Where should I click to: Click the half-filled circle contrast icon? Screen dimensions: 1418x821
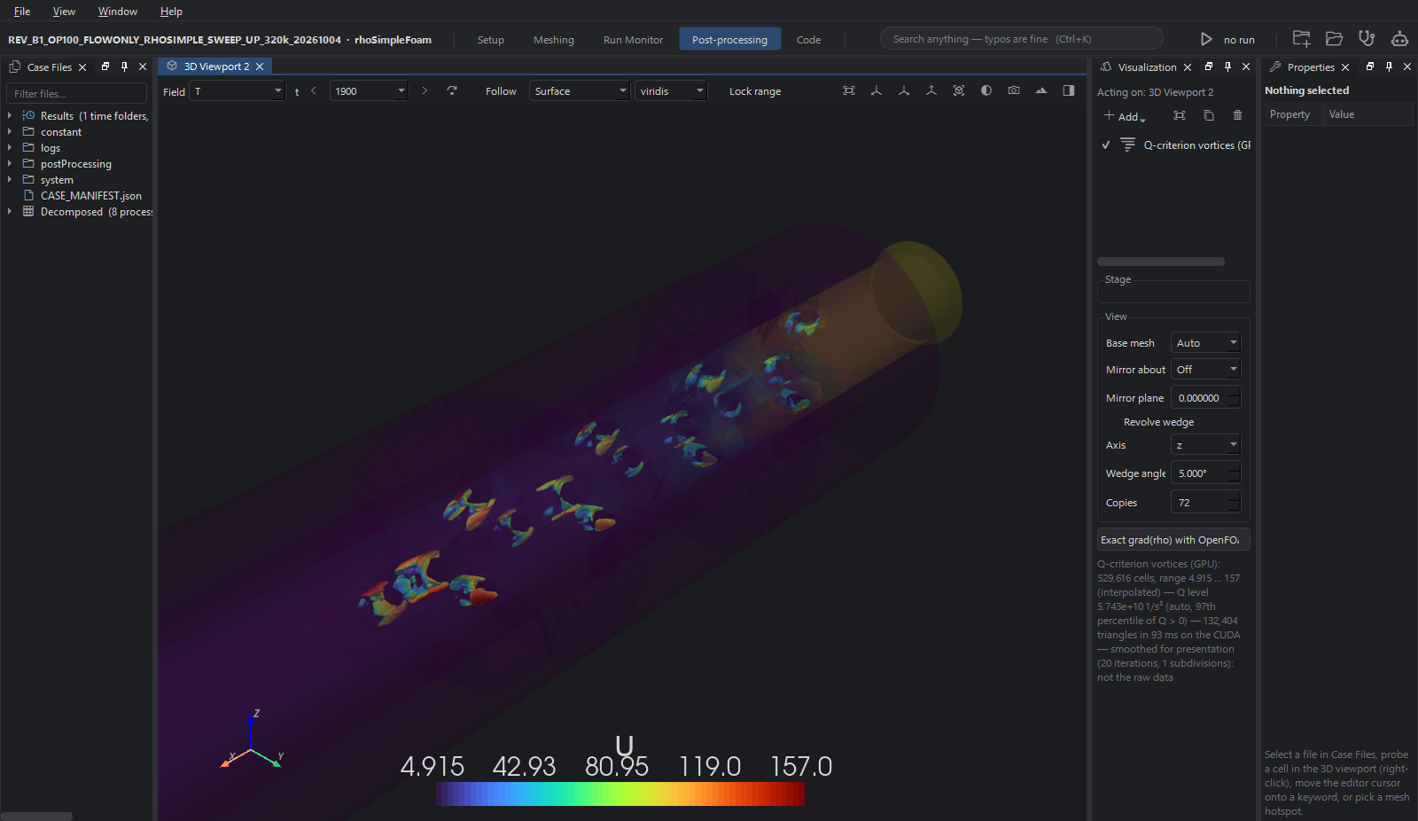[x=986, y=90]
